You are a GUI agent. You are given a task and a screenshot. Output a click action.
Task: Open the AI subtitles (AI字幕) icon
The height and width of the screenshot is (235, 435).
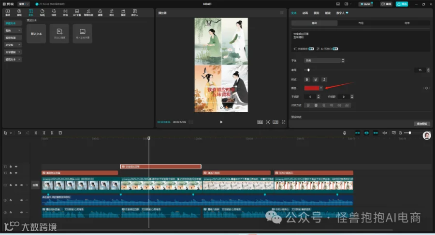point(77,13)
